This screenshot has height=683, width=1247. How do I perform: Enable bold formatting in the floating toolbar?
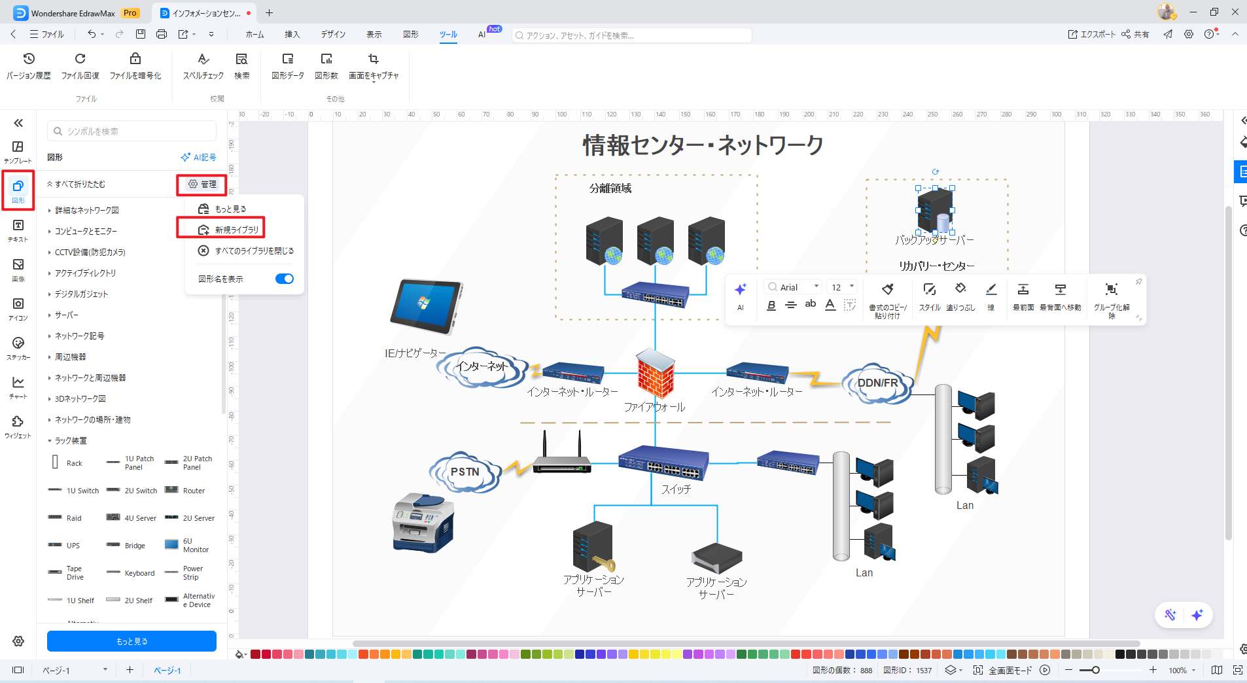771,305
